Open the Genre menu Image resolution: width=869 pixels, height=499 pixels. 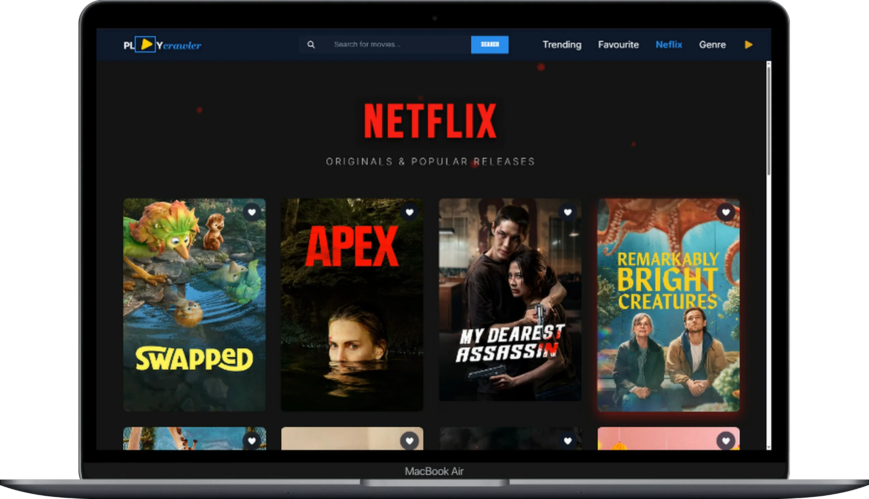tap(712, 45)
